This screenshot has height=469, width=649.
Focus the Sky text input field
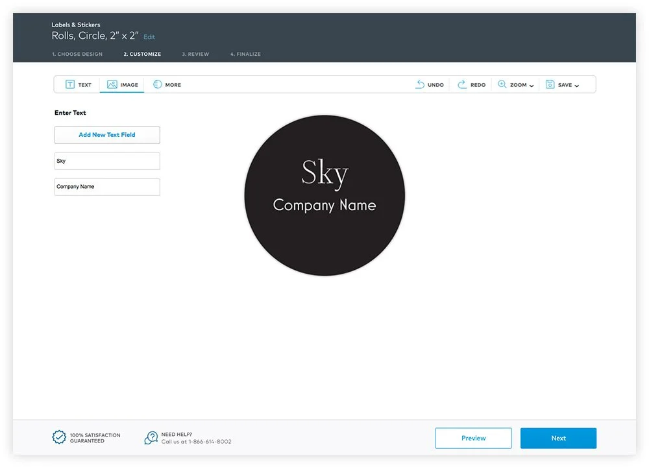[x=107, y=161]
